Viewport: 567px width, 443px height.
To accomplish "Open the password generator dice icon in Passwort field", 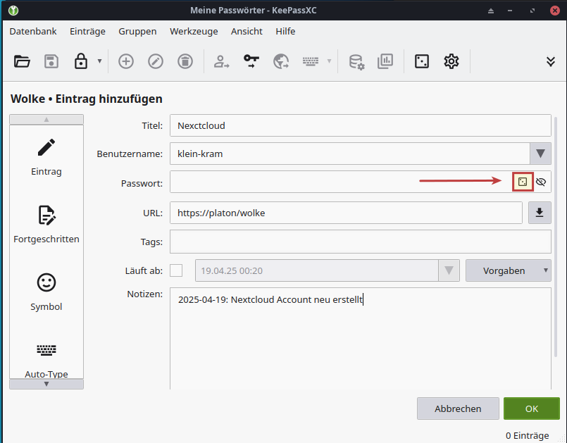I will tap(522, 182).
